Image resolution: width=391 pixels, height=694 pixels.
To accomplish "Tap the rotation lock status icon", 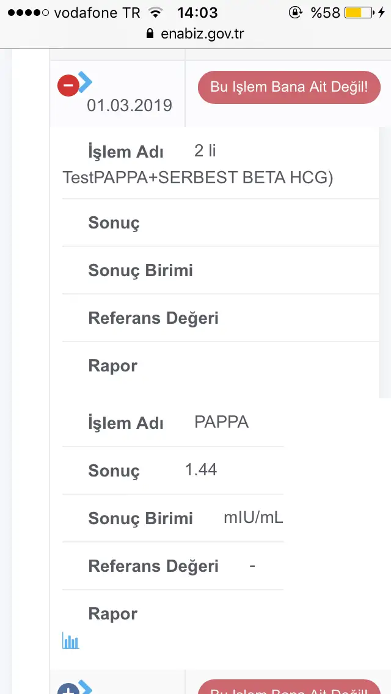I will coord(297,12).
